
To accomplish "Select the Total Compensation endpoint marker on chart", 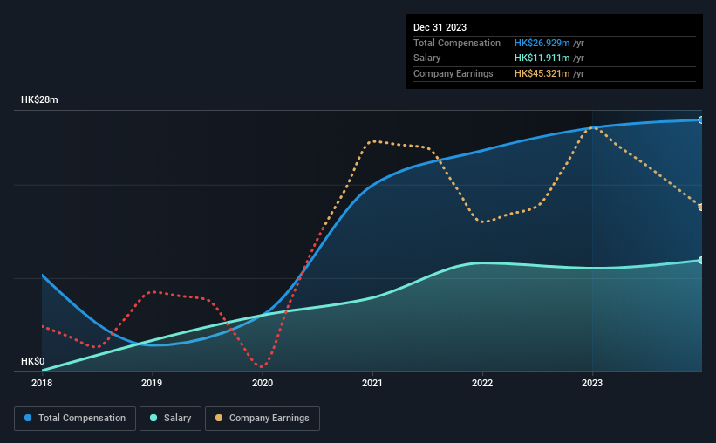I will pyautogui.click(x=700, y=120).
